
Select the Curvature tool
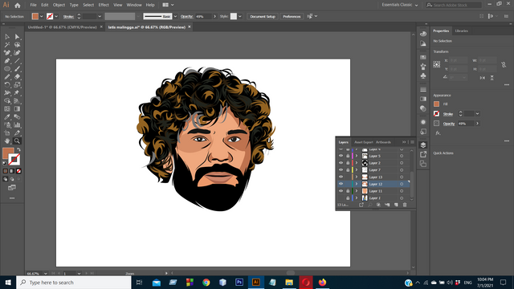[17, 53]
